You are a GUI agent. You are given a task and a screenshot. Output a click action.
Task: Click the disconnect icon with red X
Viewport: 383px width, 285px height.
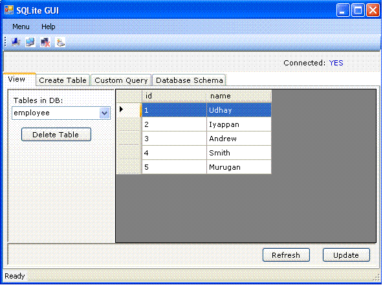coord(45,42)
